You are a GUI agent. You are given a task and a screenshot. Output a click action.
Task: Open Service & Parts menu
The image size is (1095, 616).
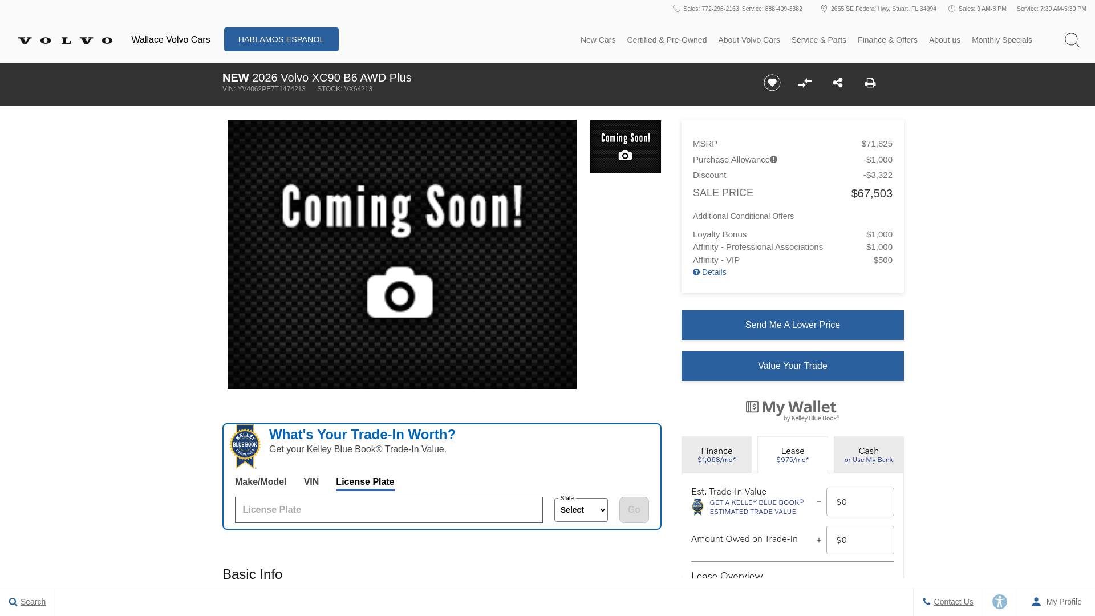[818, 40]
